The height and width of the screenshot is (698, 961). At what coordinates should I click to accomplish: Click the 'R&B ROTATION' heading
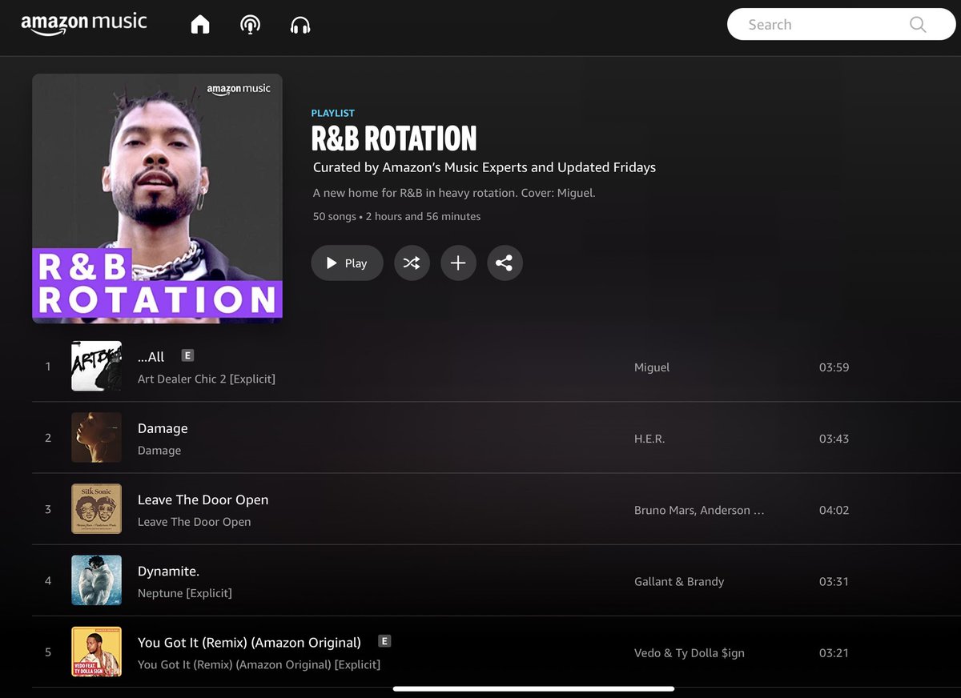click(394, 138)
